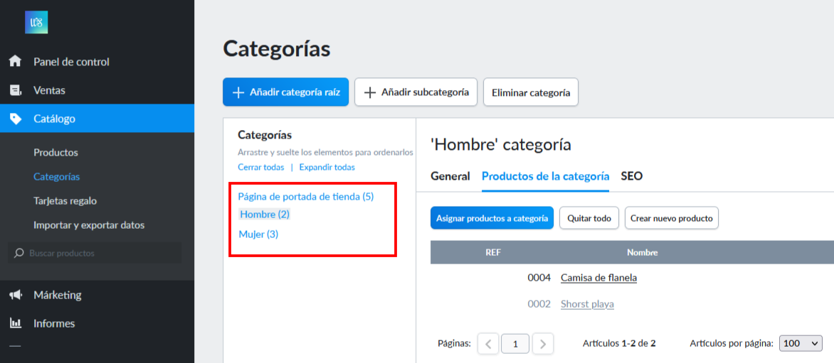834x363 pixels.
Task: Cerrar todas las categorías
Action: click(261, 167)
